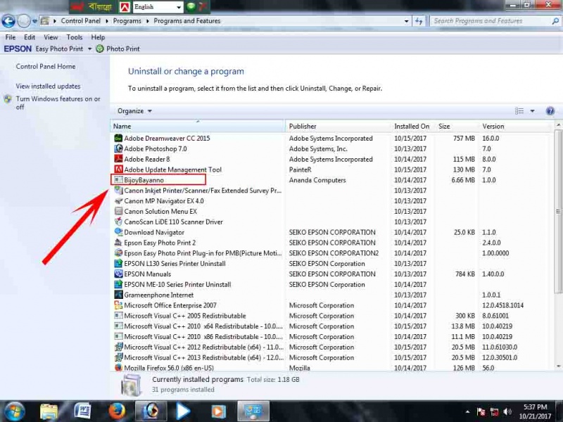Click the Programs breadcrumb
The image size is (563, 422).
click(127, 21)
